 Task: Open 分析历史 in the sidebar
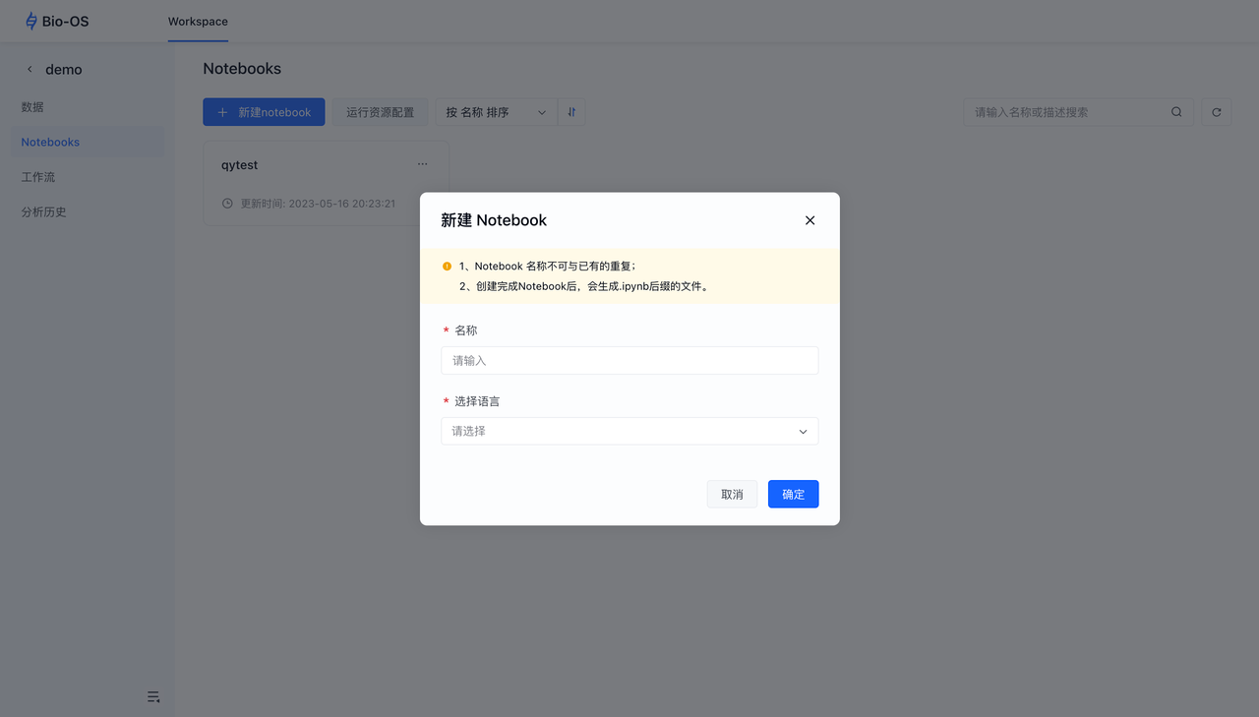pyautogui.click(x=44, y=212)
